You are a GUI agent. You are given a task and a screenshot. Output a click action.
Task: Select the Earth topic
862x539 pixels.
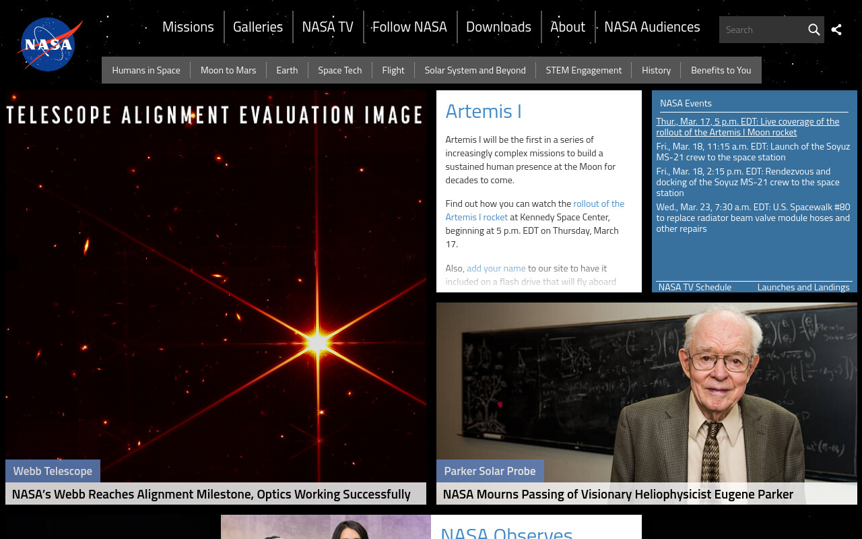tap(287, 70)
